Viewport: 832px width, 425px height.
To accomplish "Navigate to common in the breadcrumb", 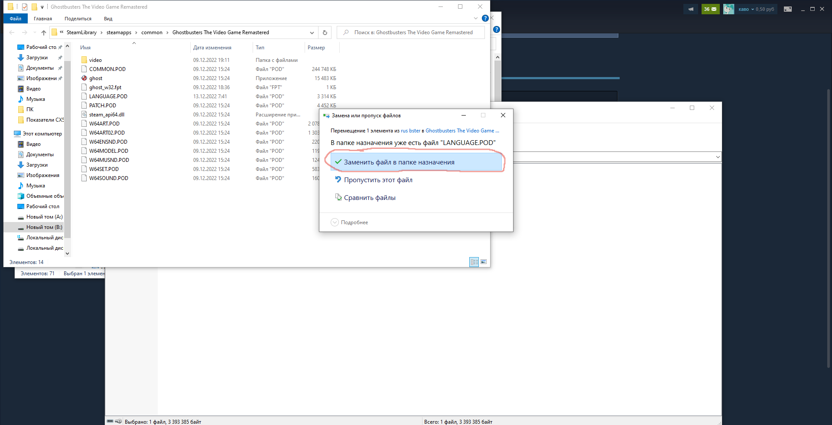I will point(152,32).
